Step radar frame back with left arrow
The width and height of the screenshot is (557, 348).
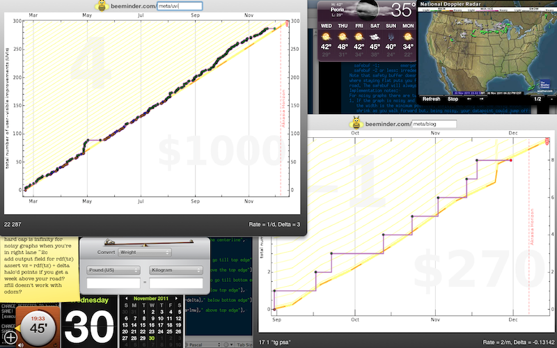[469, 99]
